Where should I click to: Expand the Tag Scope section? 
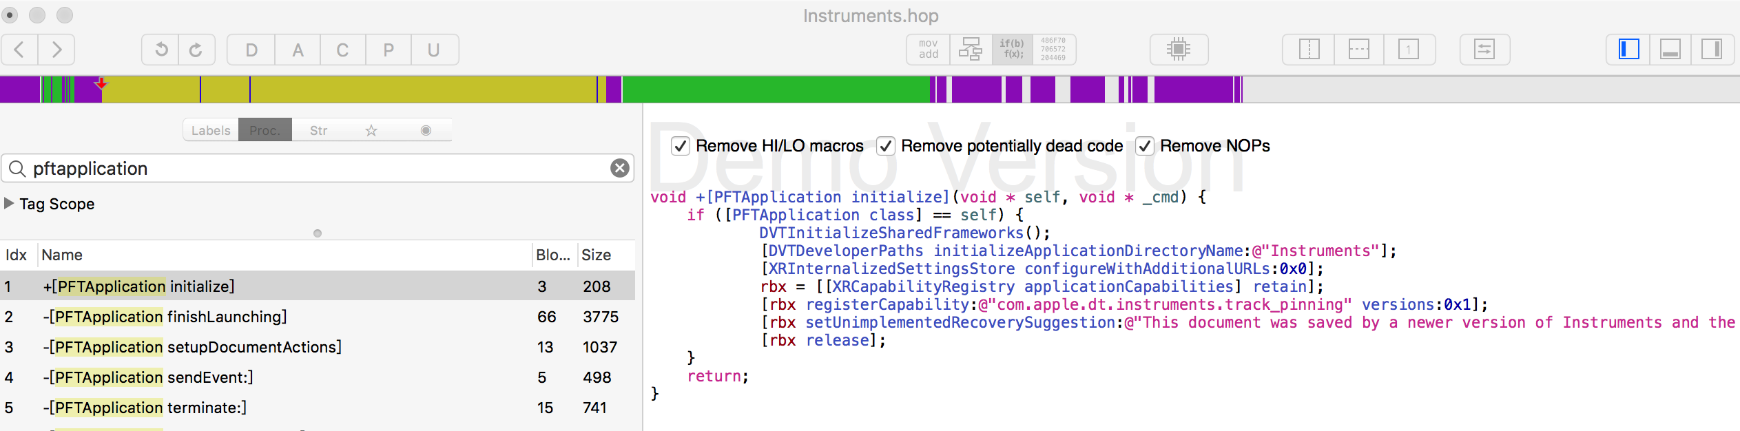pos(9,204)
